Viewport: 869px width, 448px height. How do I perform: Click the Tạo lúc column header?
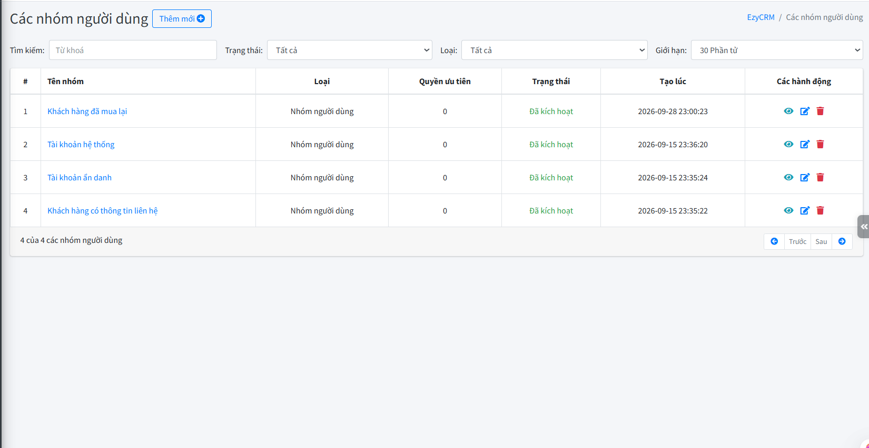coord(673,81)
